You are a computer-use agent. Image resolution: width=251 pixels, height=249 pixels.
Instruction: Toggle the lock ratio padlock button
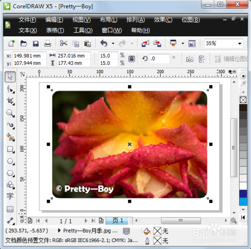tap(132, 59)
